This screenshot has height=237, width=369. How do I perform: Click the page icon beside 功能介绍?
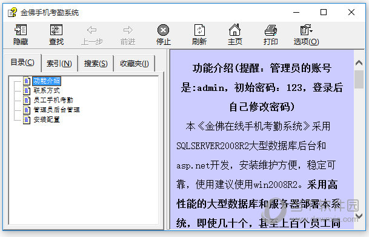click(x=27, y=81)
